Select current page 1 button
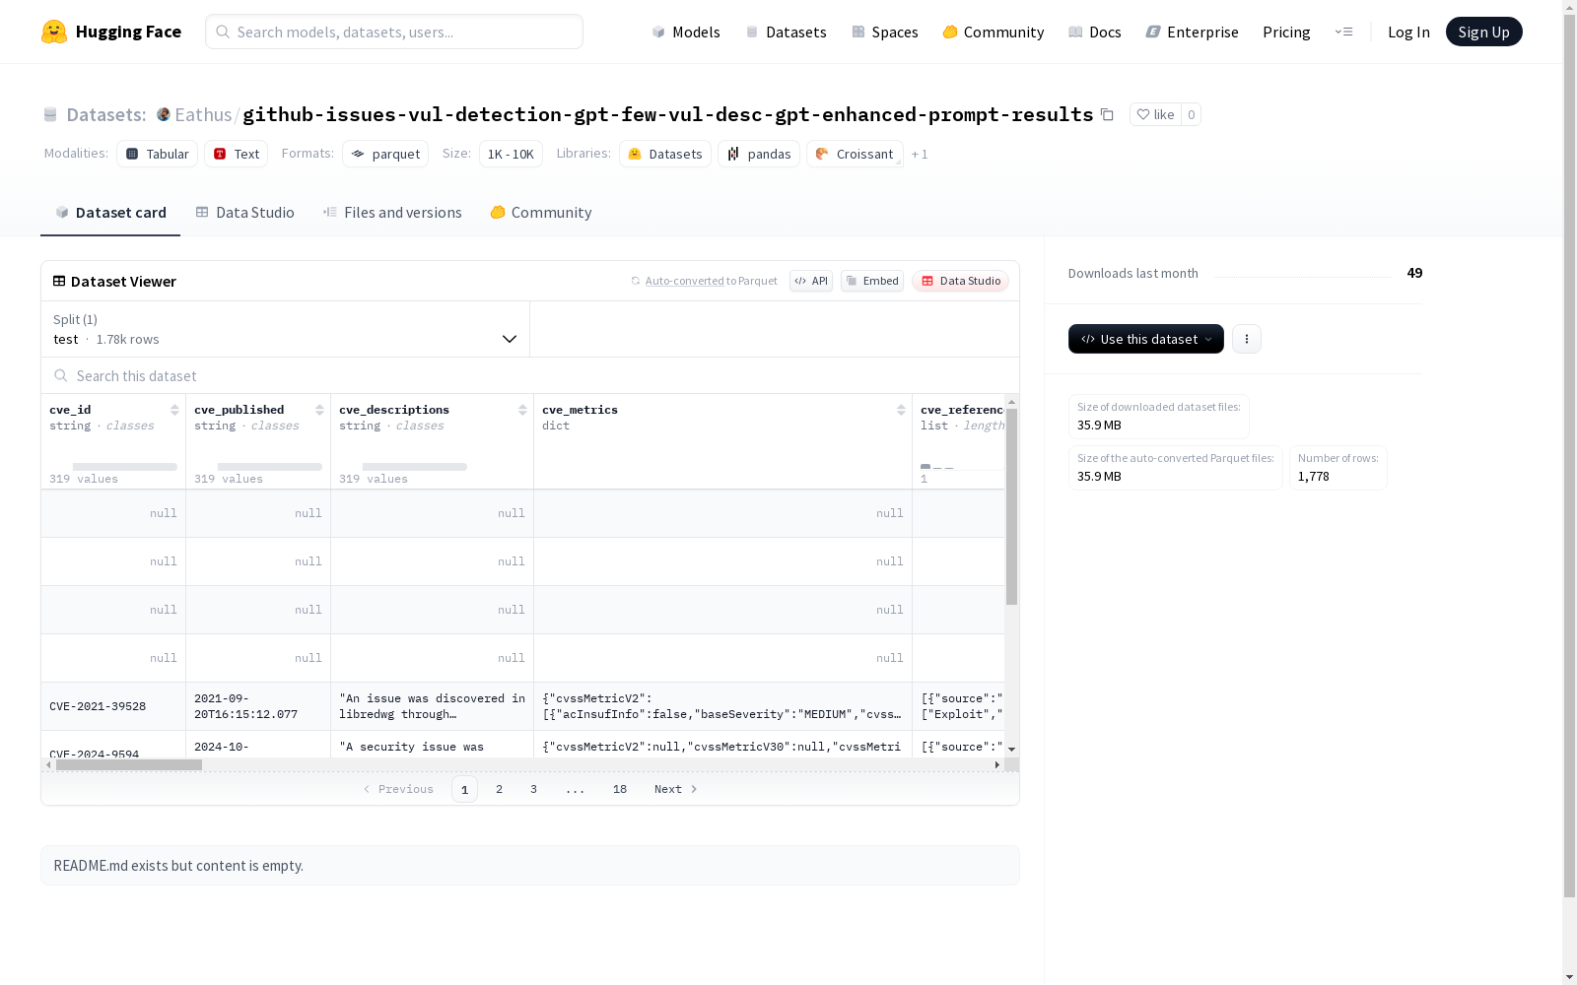1577x985 pixels. point(464,789)
